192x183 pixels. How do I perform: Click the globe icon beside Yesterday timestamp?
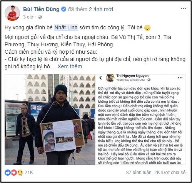coord(149,80)
